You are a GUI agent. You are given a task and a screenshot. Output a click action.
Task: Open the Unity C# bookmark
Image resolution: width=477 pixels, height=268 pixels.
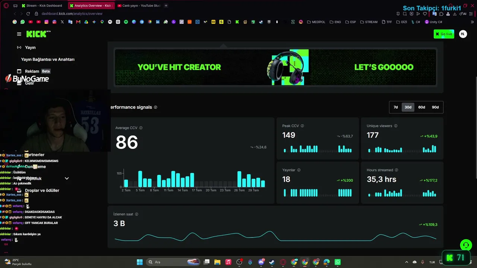(433, 22)
